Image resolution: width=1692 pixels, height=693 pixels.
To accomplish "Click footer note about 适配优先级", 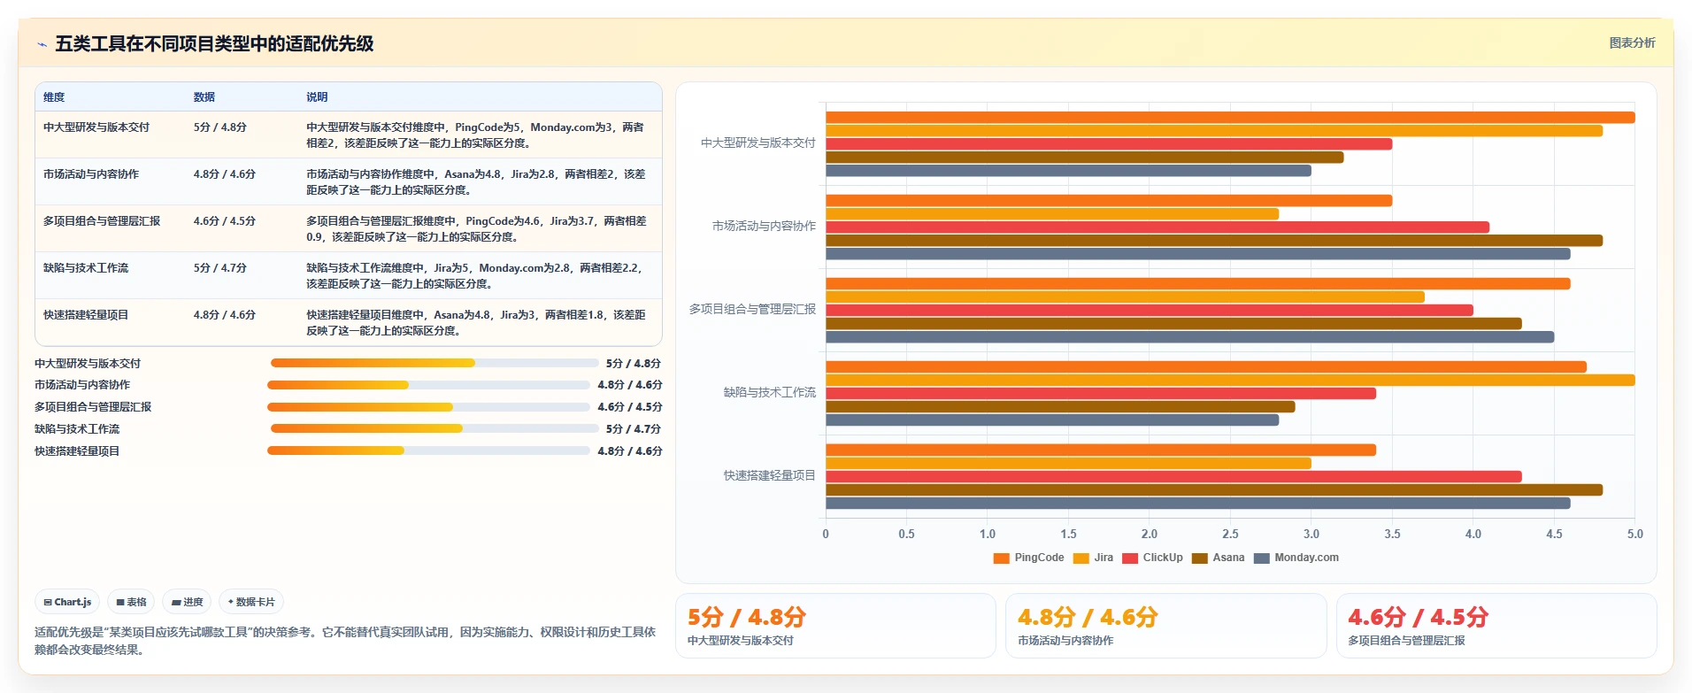I will point(345,641).
